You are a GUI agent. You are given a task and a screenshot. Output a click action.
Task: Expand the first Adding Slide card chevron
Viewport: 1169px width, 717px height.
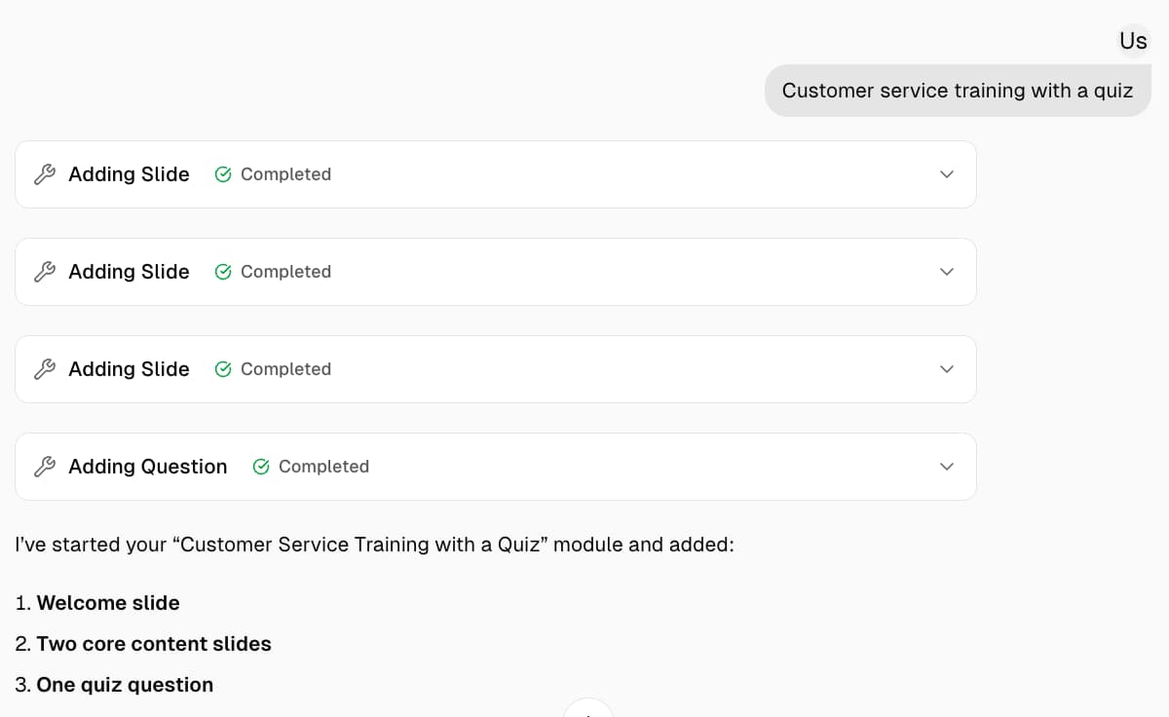[946, 174]
